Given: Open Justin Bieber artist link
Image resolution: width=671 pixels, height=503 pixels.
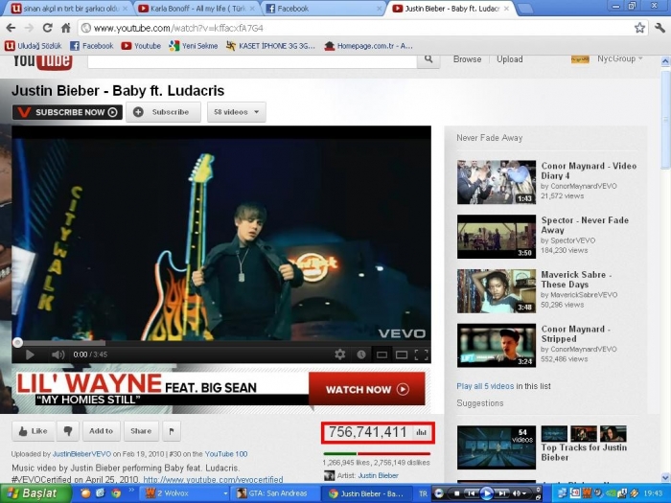Looking at the screenshot, I should tap(378, 475).
